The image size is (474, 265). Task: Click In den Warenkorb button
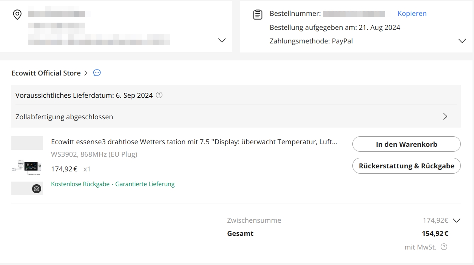coord(406,144)
